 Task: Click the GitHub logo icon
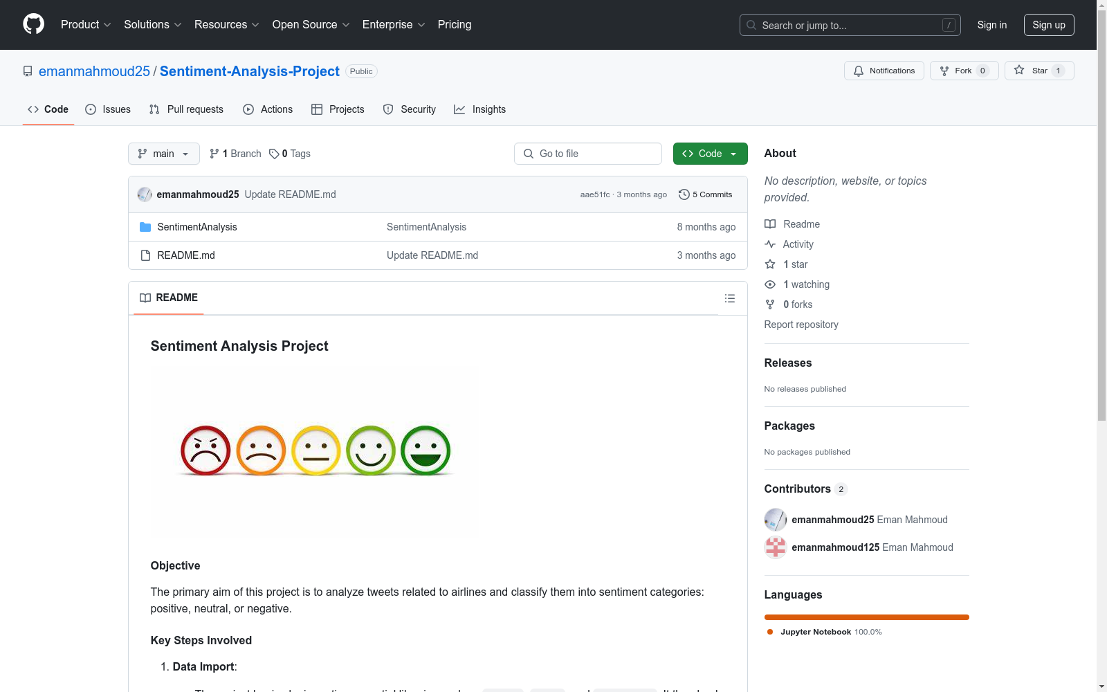pos(33,24)
